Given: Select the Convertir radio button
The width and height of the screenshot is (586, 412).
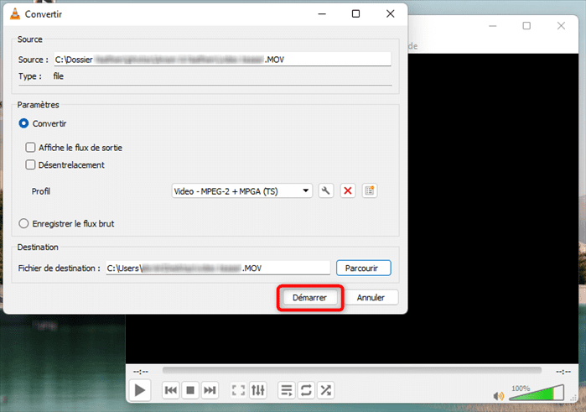Looking at the screenshot, I should (23, 123).
